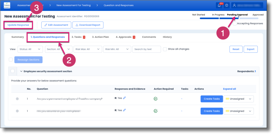Tick the checkbox beside Reassign Sections

coord(11,60)
